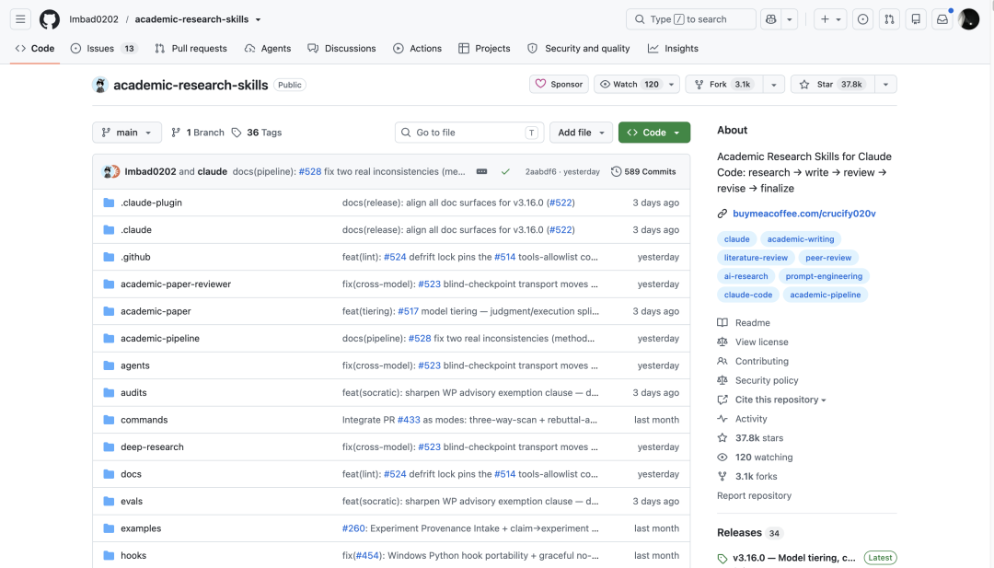The height and width of the screenshot is (568, 994).
Task: Open the notifications inbox icon
Action: tap(942, 19)
